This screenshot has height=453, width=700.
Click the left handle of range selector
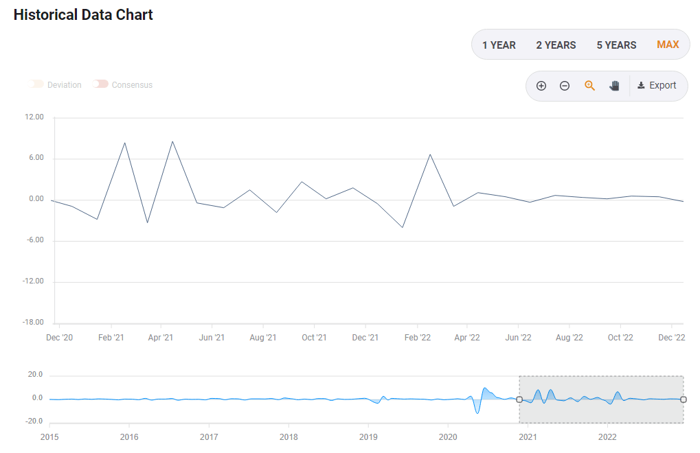(519, 399)
